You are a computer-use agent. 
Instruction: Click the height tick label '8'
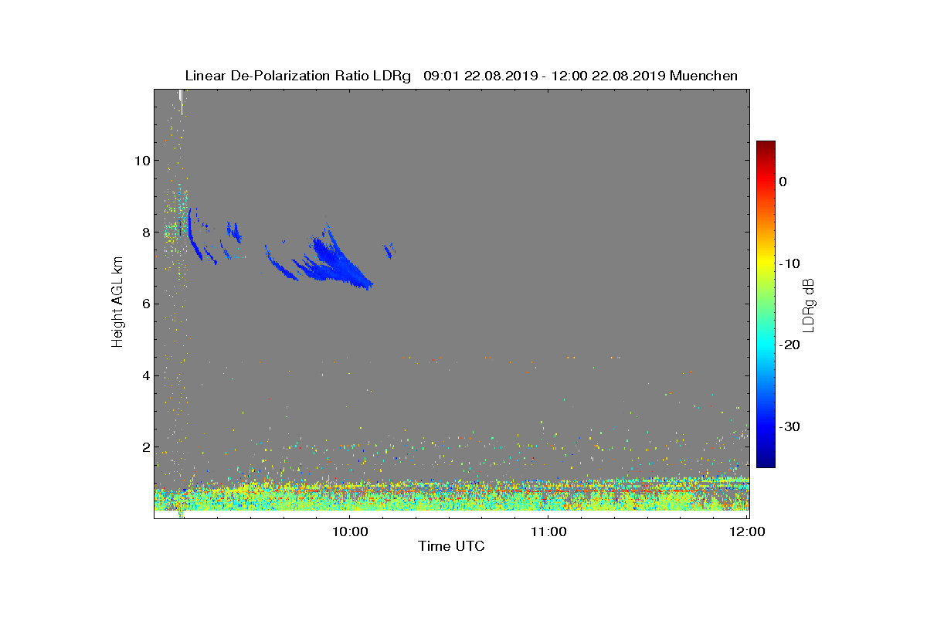pyautogui.click(x=144, y=232)
